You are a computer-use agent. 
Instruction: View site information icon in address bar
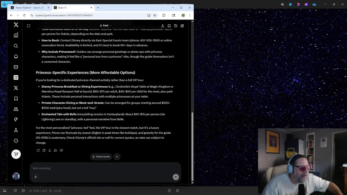pyautogui.click(x=32, y=15)
